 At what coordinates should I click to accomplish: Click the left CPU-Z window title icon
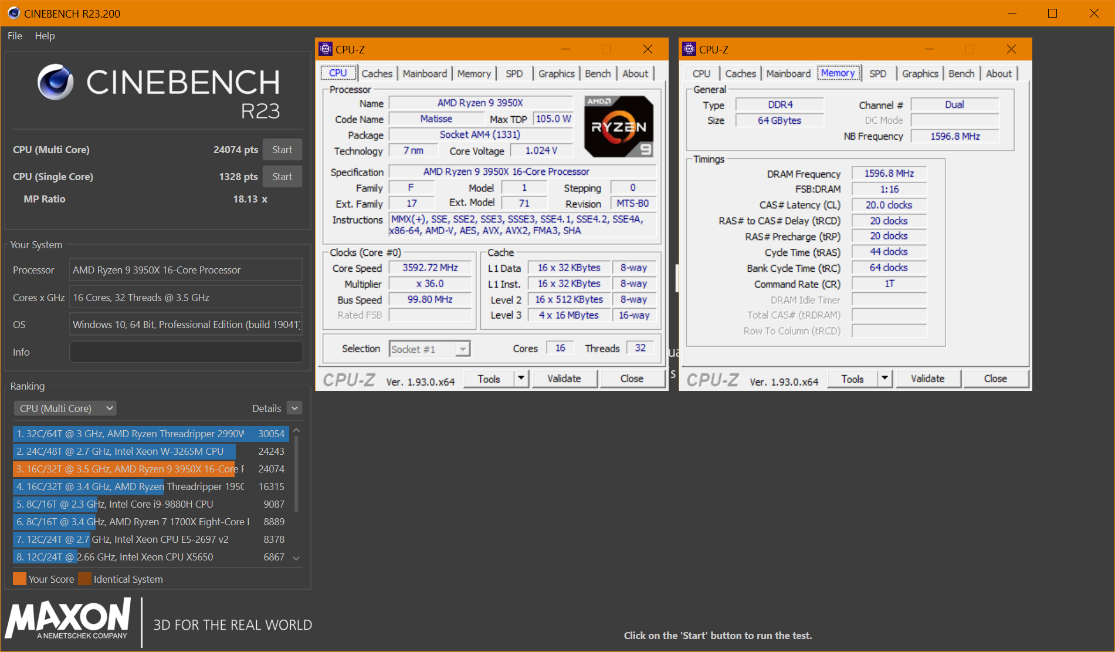pos(326,49)
